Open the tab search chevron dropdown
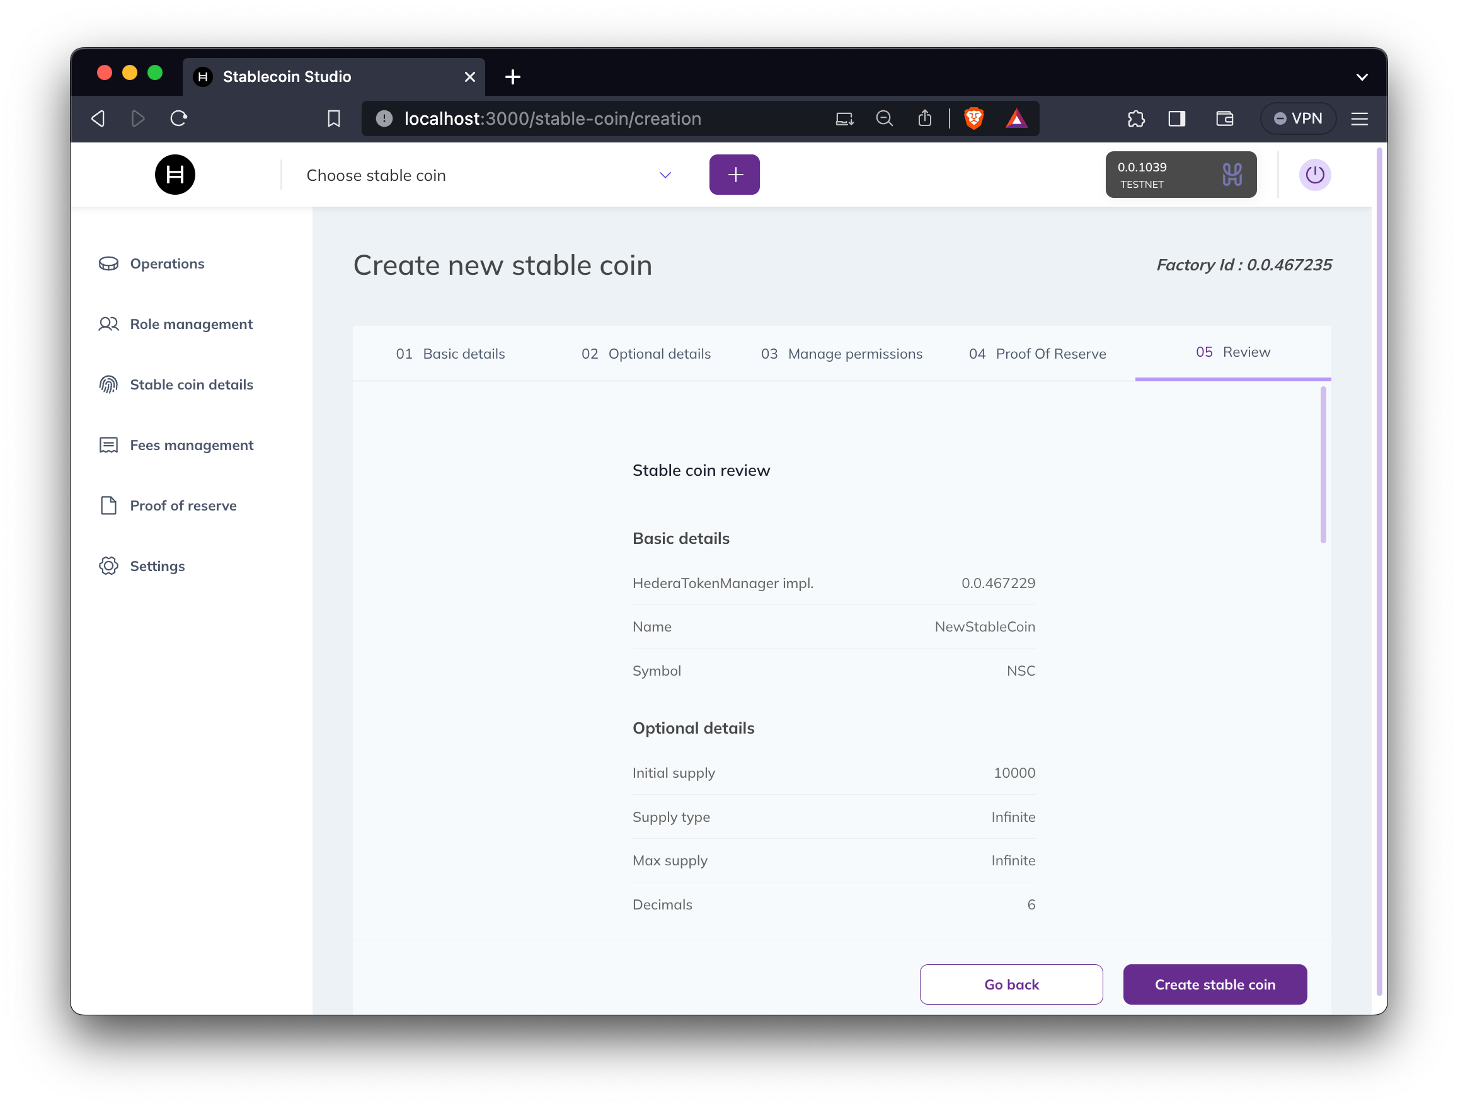This screenshot has height=1108, width=1458. click(x=1361, y=77)
